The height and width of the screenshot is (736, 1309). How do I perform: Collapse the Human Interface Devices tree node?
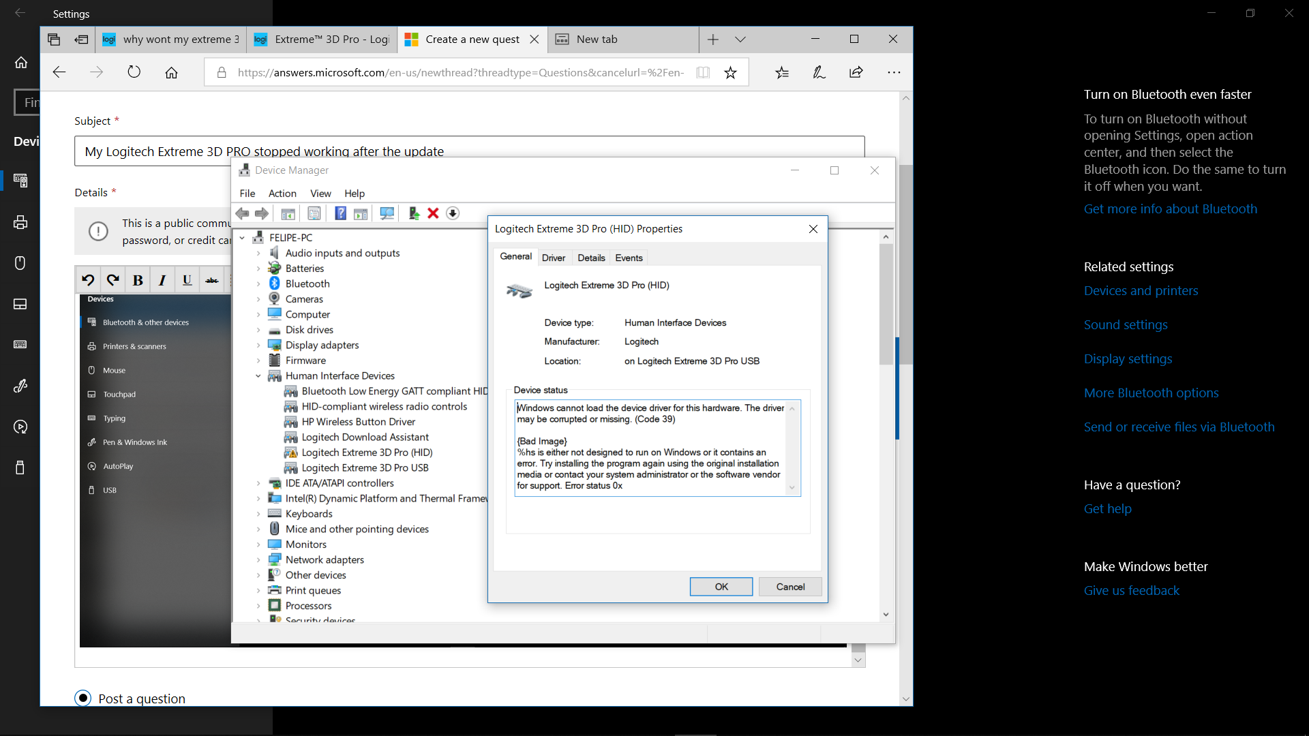pos(258,376)
